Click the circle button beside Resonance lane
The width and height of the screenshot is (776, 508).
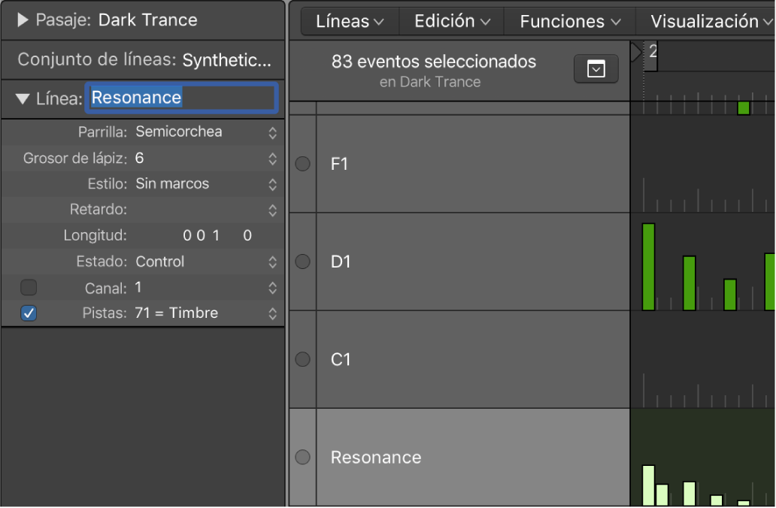click(x=303, y=457)
